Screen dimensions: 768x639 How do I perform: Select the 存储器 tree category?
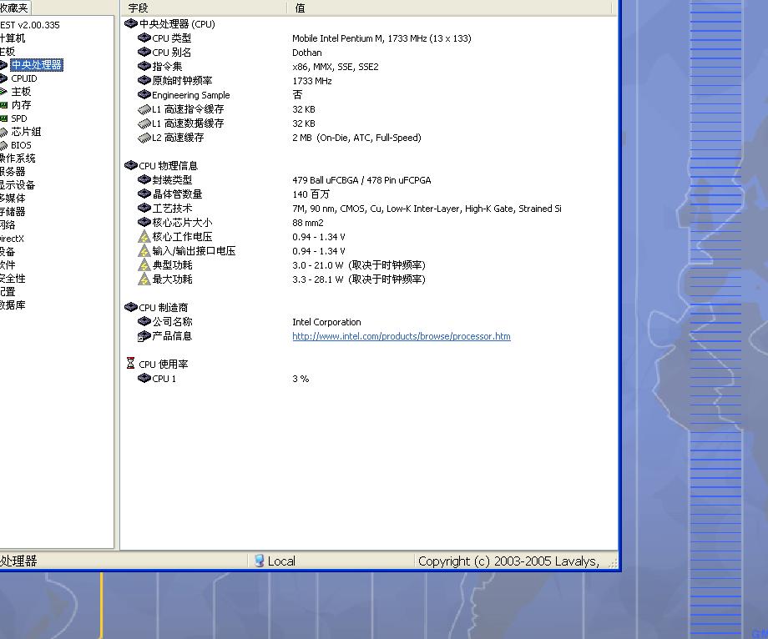(13, 211)
